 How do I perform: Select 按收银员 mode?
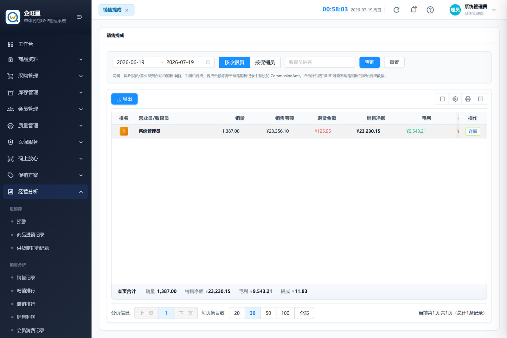click(x=234, y=62)
